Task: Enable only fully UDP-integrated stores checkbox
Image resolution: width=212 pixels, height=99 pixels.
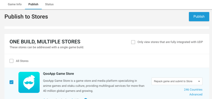Action: click(x=133, y=42)
